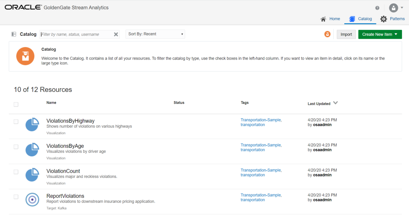Screen dimensions: 409x215
Task: Click 'Visualizes major and reckless violations.' description
Action: pyautogui.click(x=82, y=176)
